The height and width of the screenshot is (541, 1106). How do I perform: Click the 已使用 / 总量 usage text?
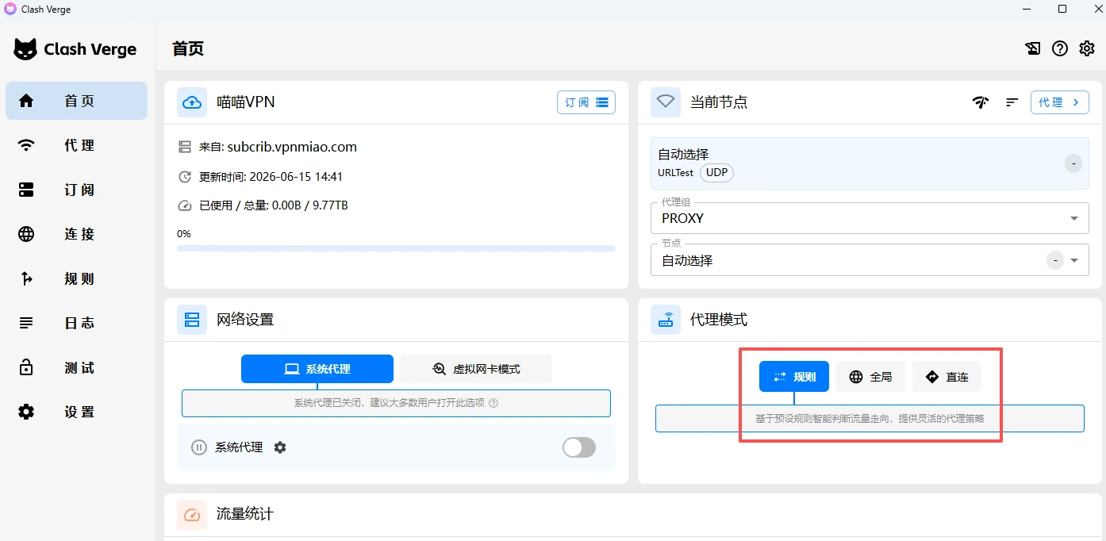274,205
